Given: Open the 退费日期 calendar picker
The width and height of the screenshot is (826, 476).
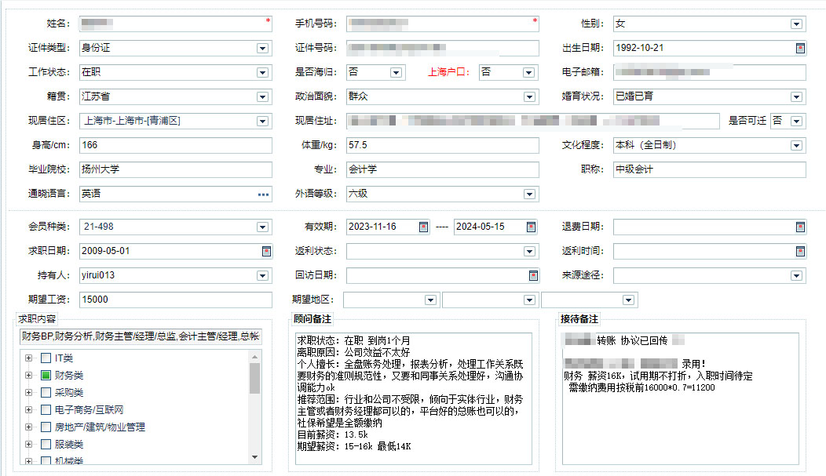Looking at the screenshot, I should 799,227.
